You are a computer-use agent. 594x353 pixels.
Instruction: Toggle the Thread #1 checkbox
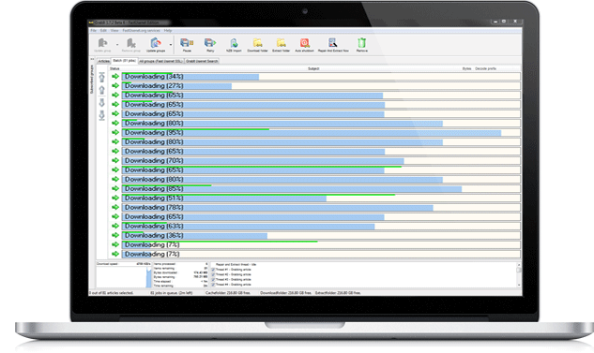coord(213,270)
